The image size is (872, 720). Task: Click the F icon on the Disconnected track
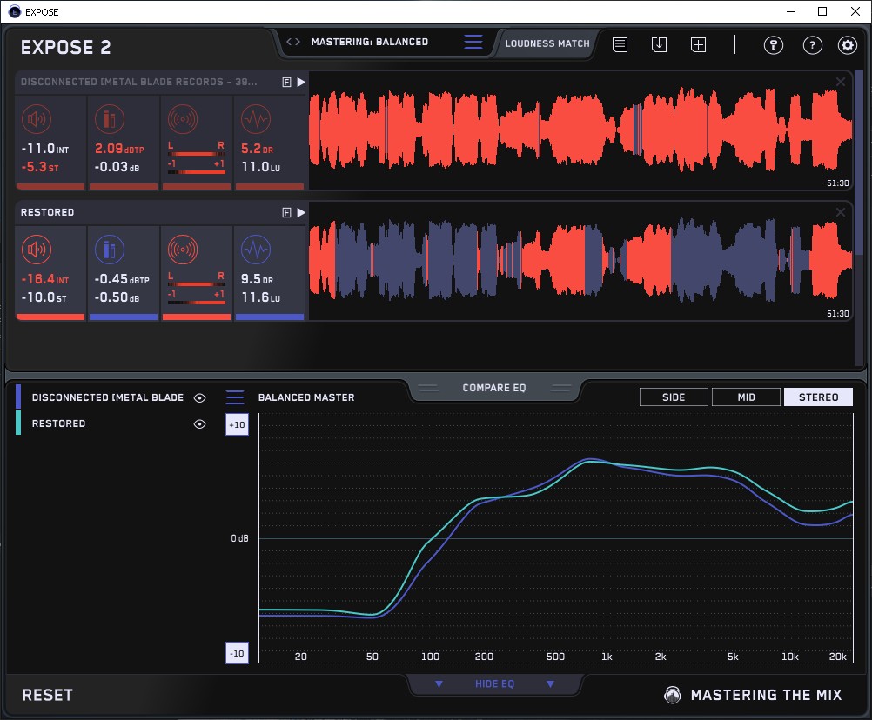point(287,83)
